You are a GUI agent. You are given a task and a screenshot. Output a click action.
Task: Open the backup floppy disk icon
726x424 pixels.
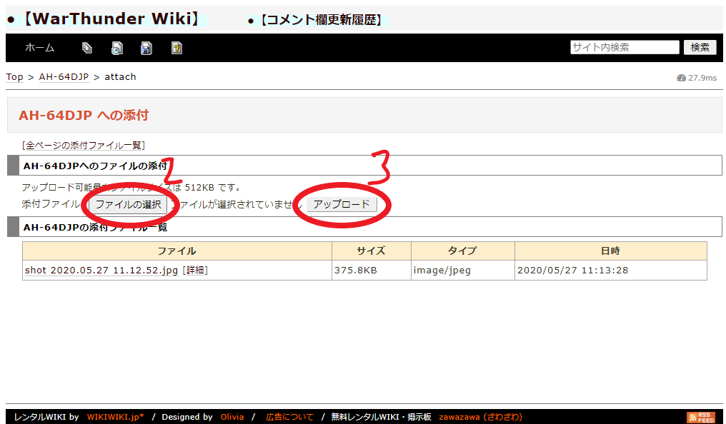pyautogui.click(x=146, y=48)
